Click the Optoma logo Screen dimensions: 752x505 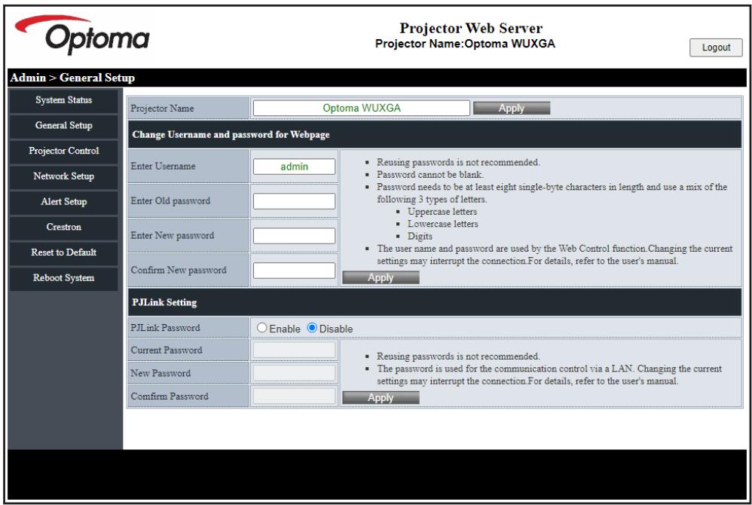coord(82,35)
